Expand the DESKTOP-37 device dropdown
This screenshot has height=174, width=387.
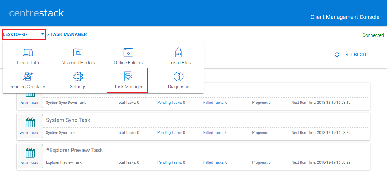(x=24, y=34)
